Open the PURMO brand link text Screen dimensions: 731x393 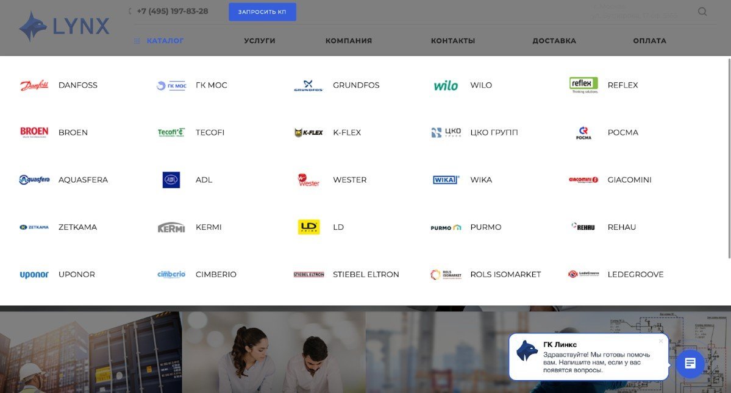click(x=486, y=227)
